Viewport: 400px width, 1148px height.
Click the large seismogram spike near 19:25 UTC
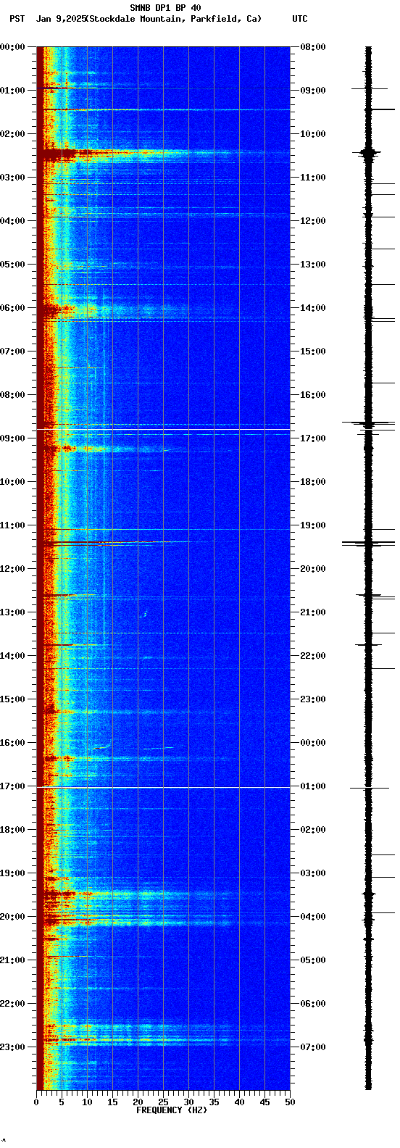369,543
